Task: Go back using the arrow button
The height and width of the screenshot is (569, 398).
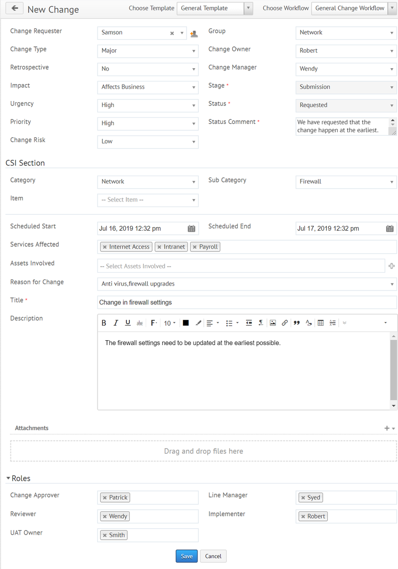Action: pos(15,8)
